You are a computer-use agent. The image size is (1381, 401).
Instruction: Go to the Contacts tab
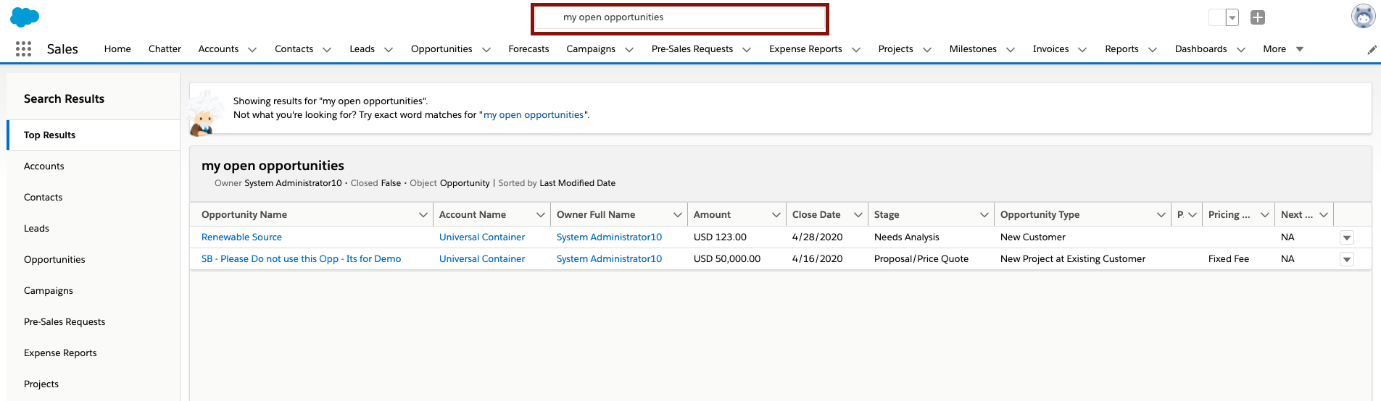[294, 49]
